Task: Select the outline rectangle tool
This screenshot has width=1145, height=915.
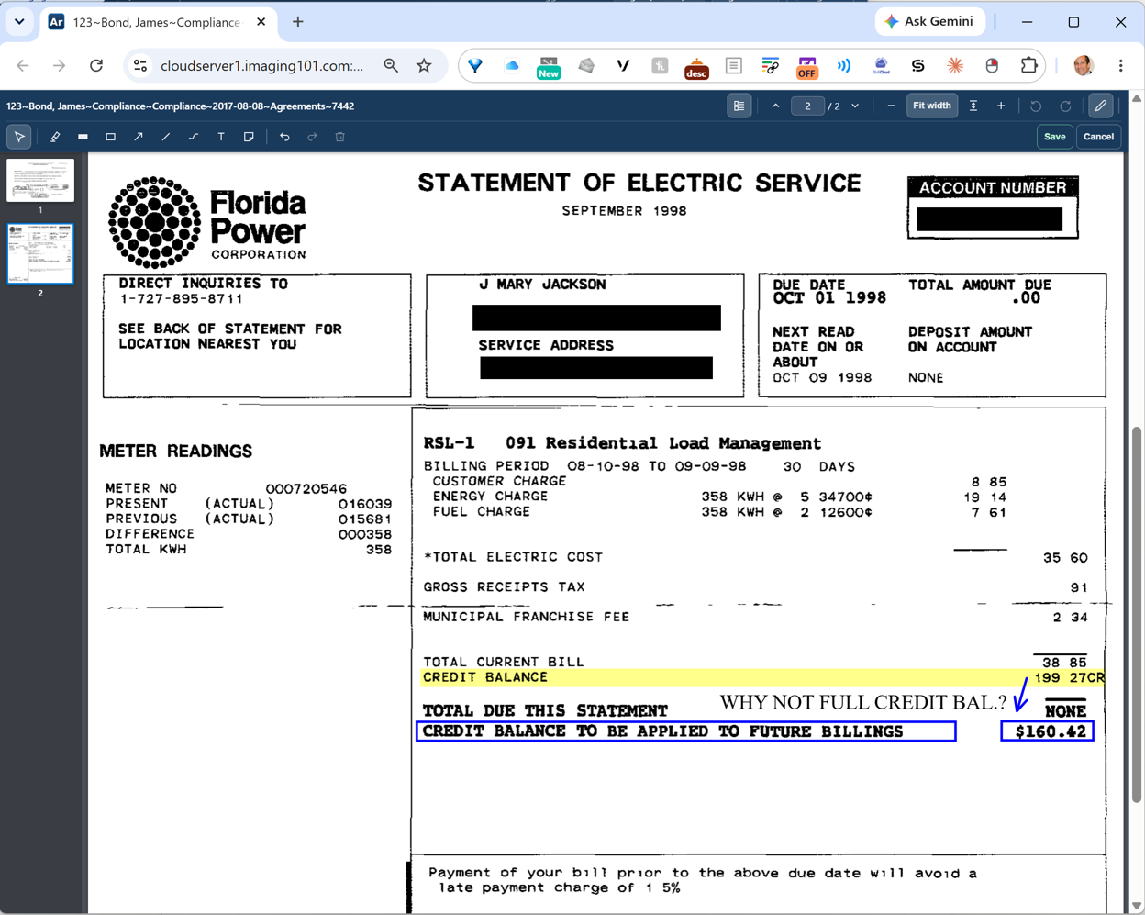Action: [110, 137]
